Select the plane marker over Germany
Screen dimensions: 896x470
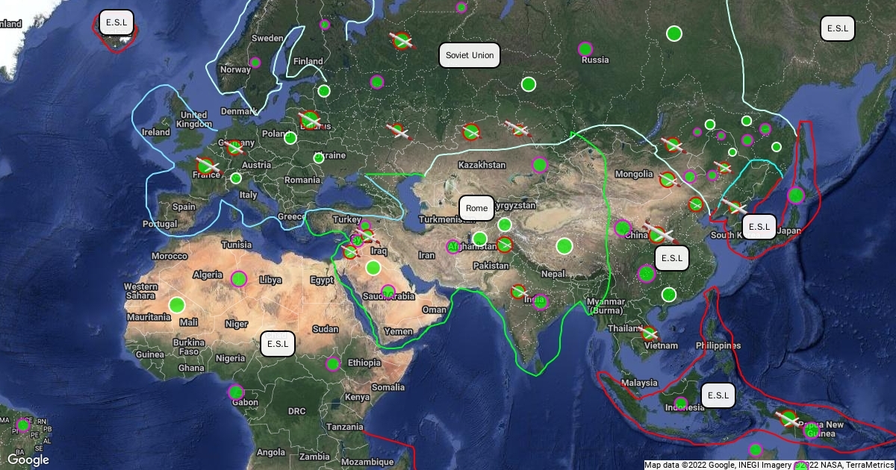(x=234, y=147)
